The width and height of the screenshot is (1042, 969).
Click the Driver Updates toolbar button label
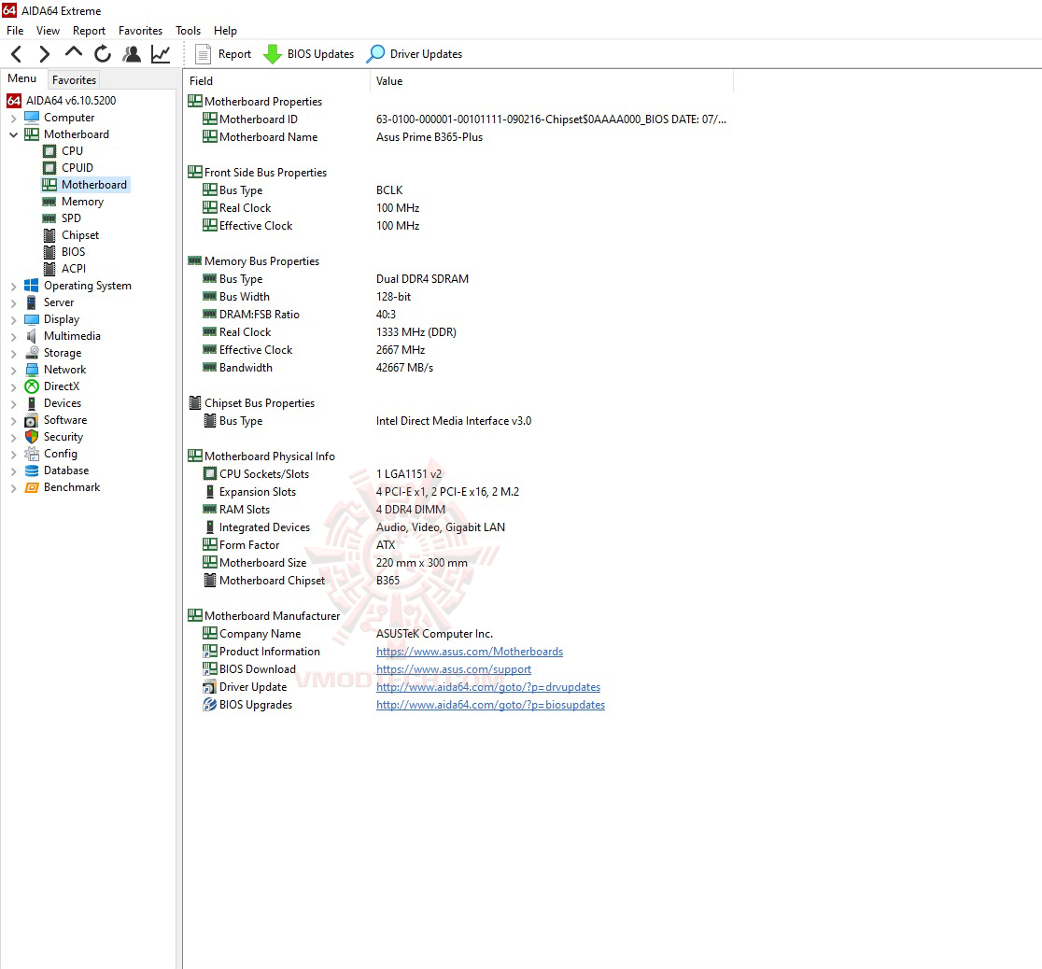coord(426,54)
